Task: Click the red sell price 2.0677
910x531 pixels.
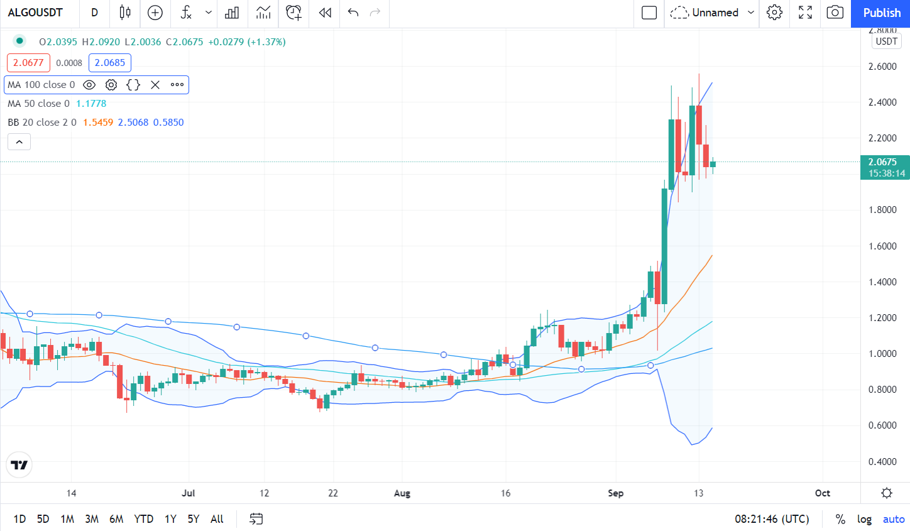Action: (x=28, y=63)
